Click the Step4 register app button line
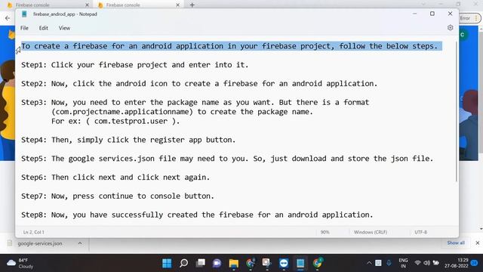483x272 pixels. tap(128, 140)
